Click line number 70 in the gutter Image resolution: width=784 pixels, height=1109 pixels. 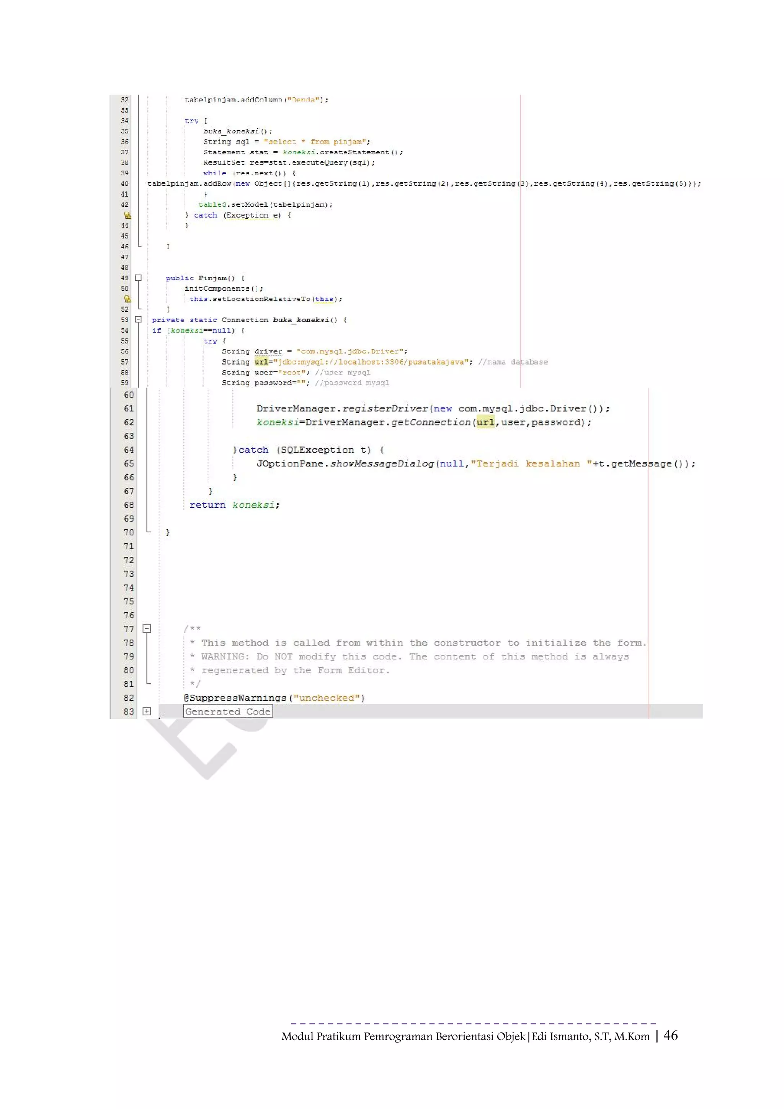129,533
